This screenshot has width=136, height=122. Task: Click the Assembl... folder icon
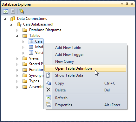click(x=25, y=87)
